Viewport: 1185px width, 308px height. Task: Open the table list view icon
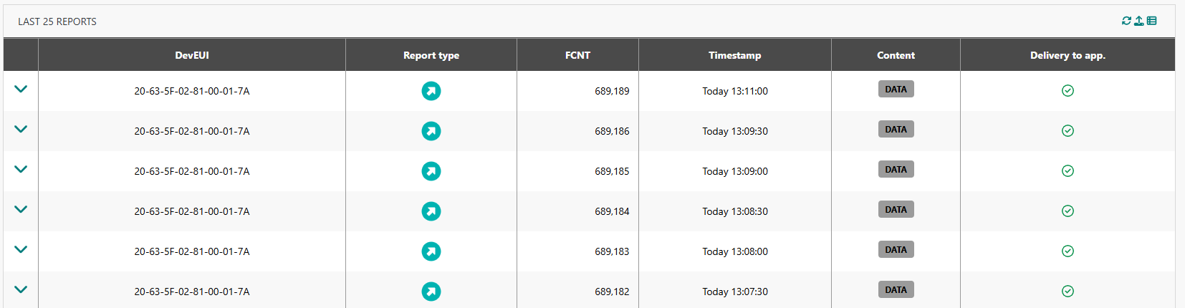click(x=1152, y=21)
